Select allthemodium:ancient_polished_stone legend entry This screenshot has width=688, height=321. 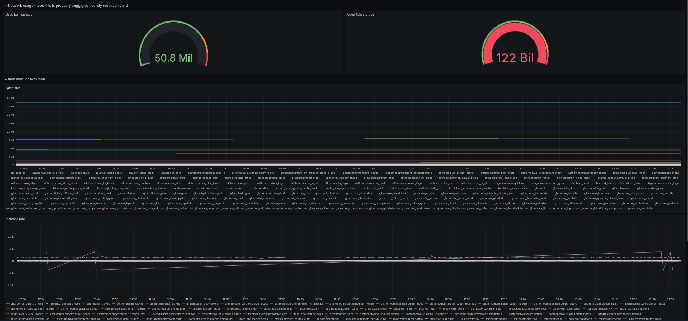click(408, 173)
